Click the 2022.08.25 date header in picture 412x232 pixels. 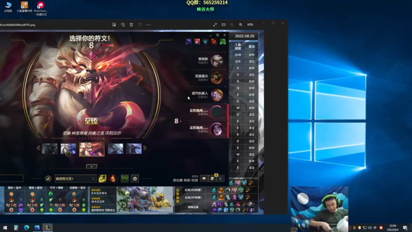[244, 36]
